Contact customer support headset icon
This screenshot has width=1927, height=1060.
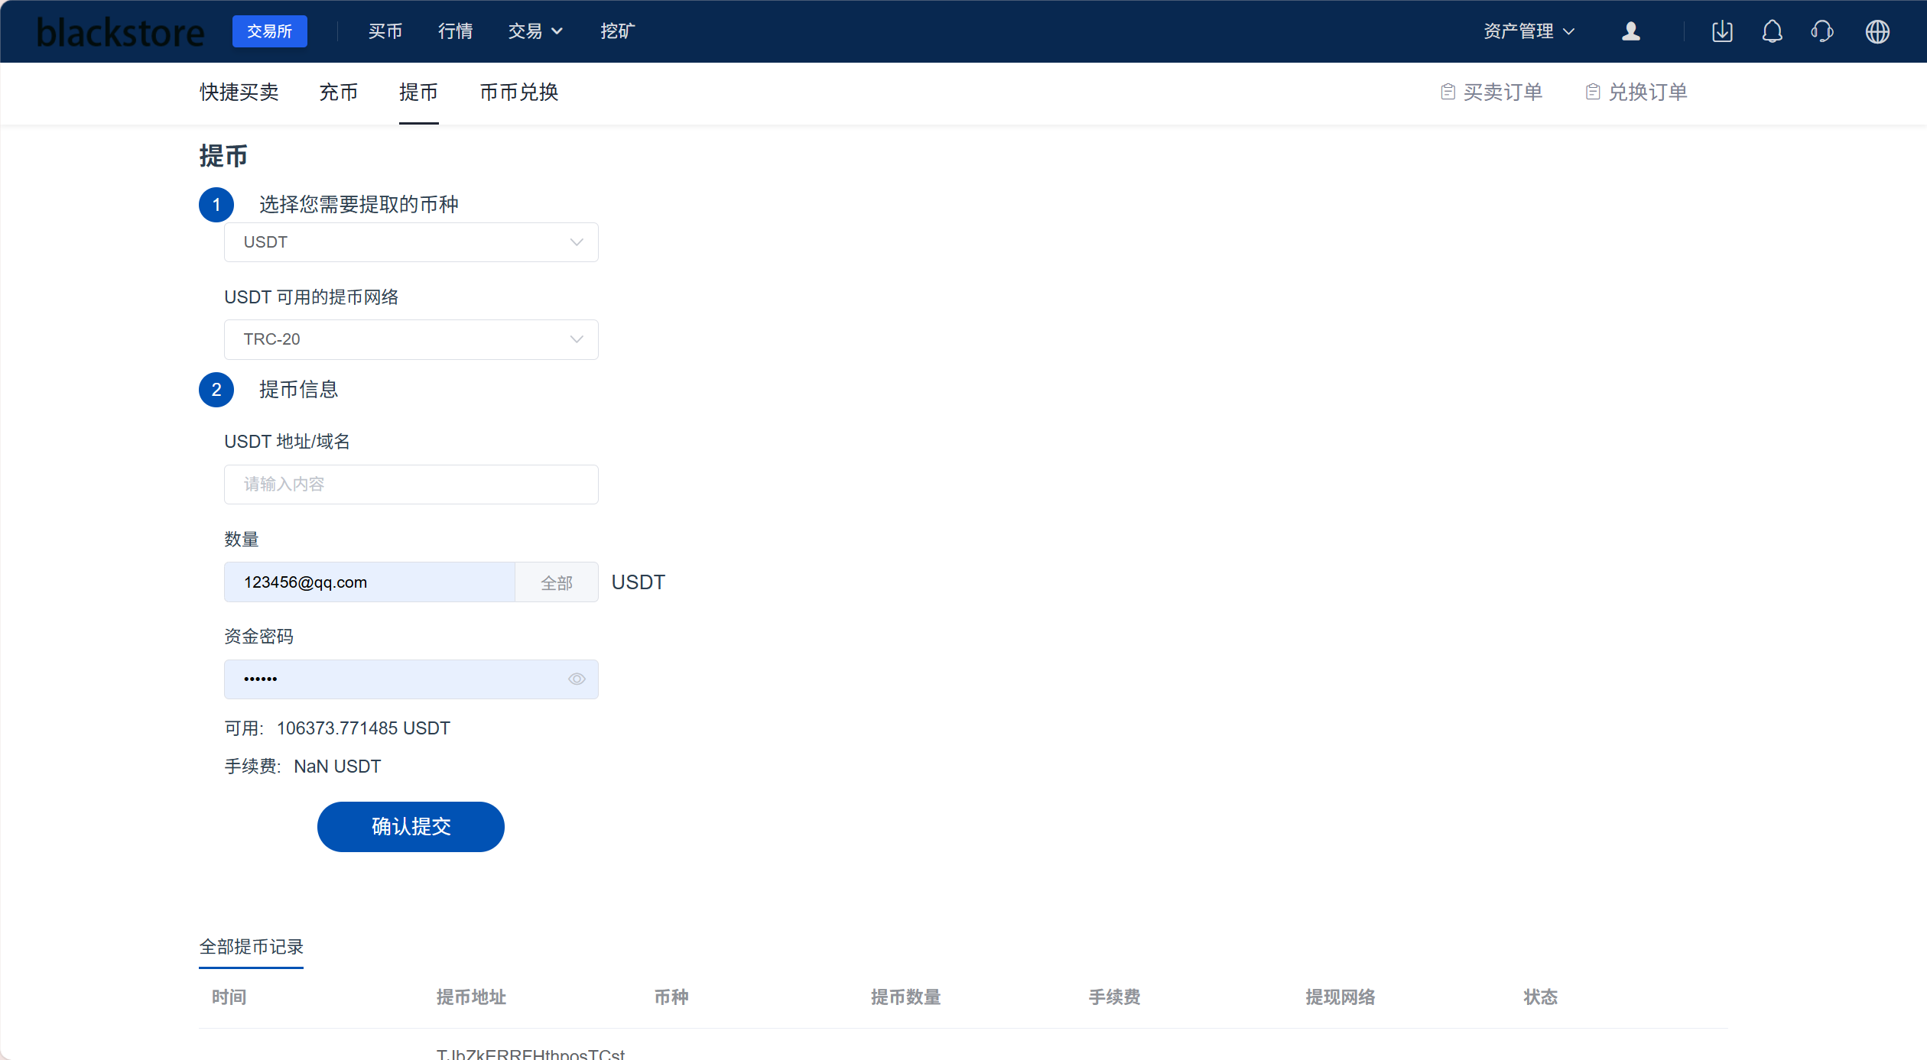click(1822, 31)
